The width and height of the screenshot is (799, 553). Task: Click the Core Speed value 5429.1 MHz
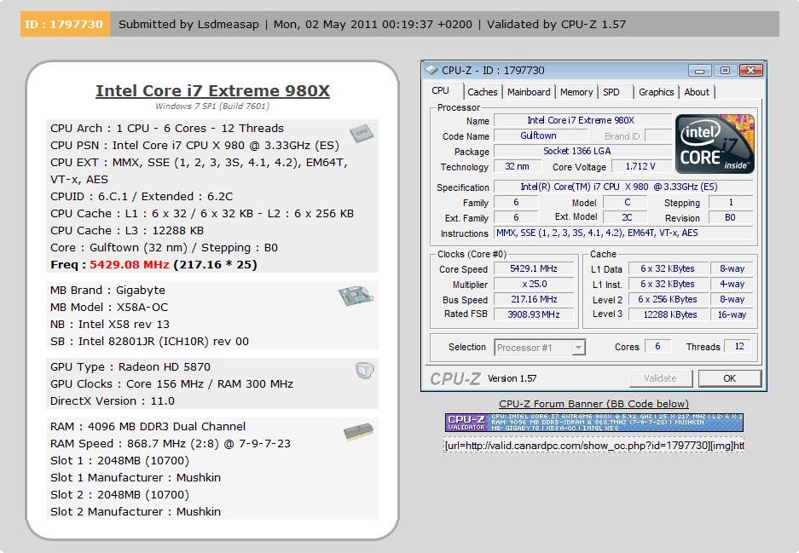(534, 269)
